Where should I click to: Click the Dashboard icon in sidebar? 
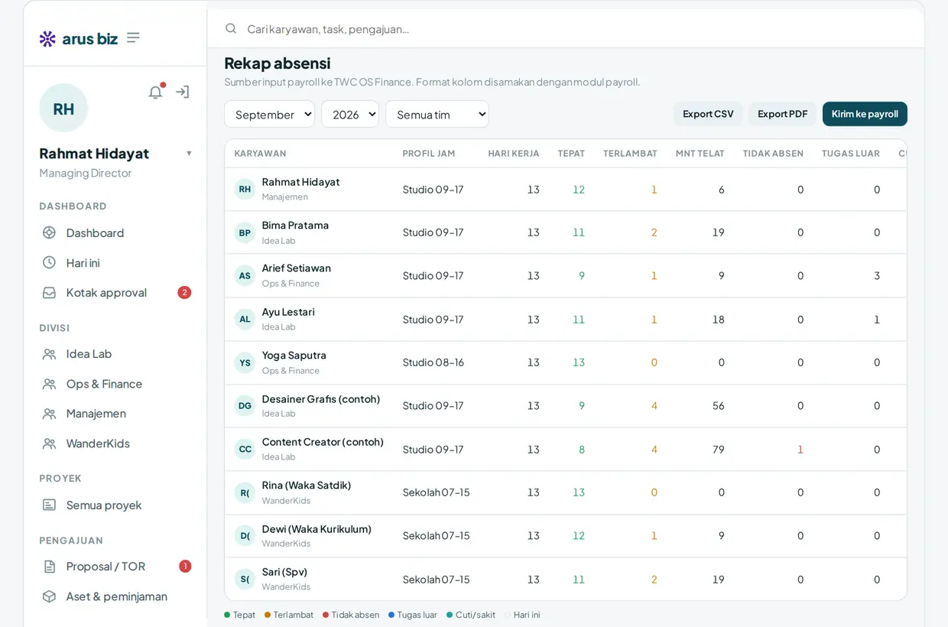coord(49,232)
